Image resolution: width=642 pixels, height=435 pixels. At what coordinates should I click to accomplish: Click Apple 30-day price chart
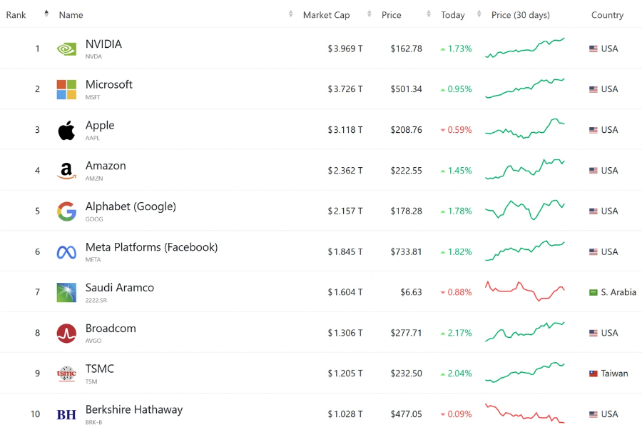pyautogui.click(x=525, y=129)
